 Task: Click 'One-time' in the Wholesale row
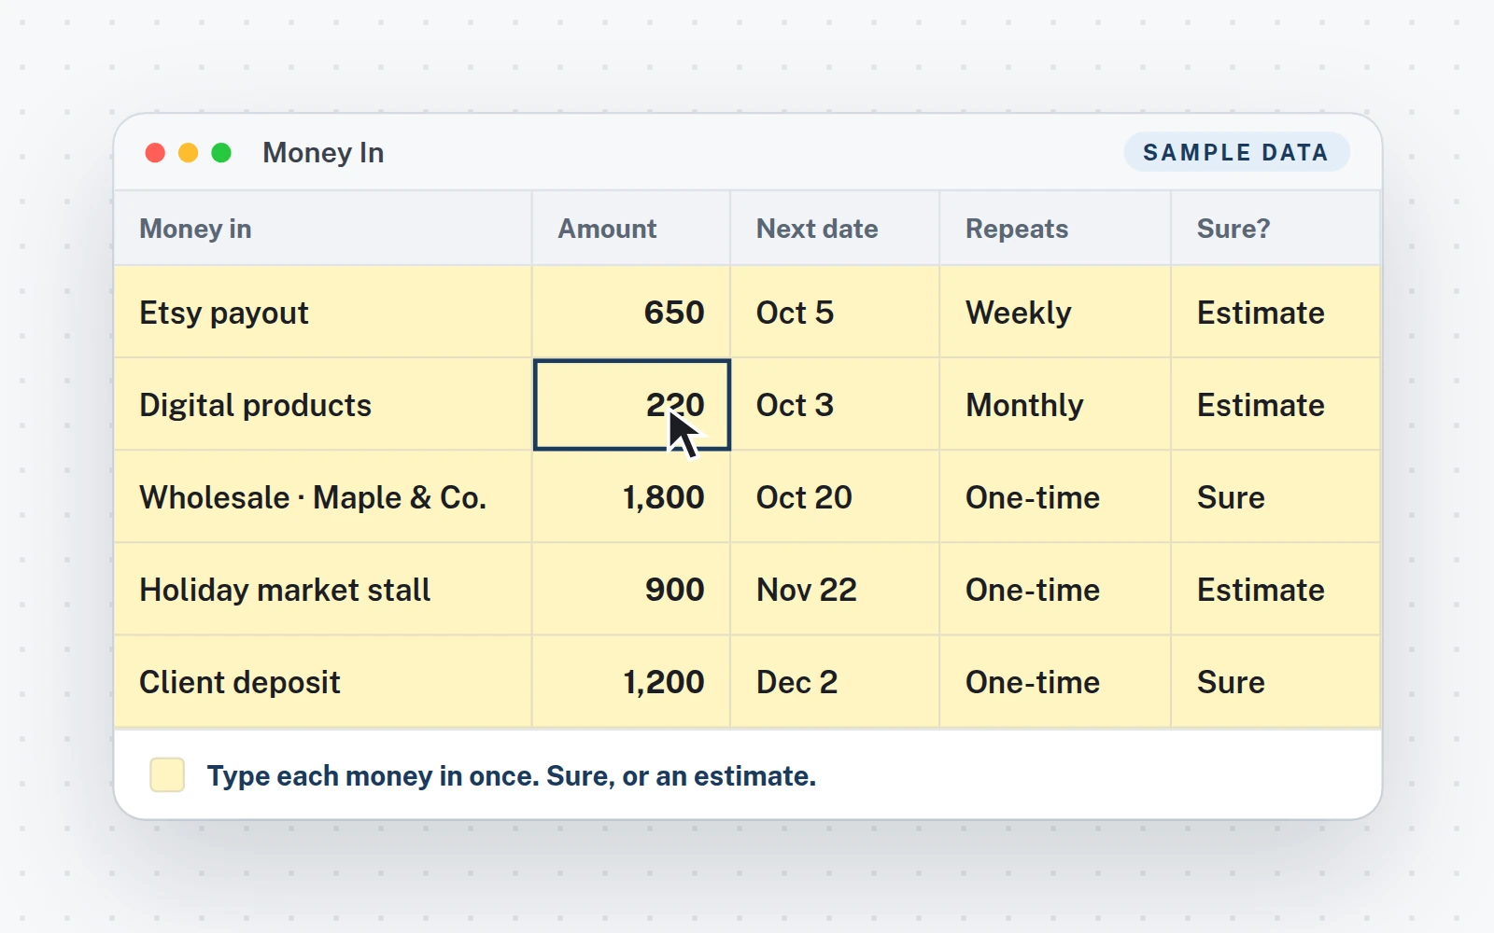(1055, 497)
